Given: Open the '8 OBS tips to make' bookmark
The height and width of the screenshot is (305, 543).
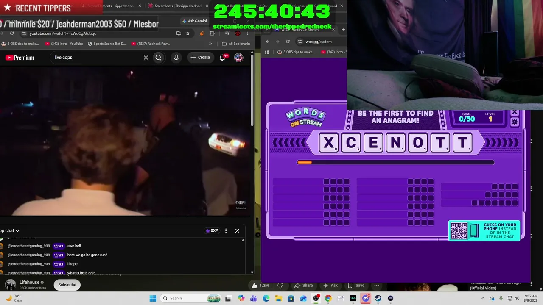Looking at the screenshot, I should [x=20, y=44].
